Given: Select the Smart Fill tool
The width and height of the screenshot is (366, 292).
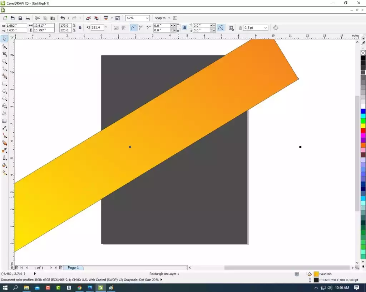Looking at the screenshot, I should (4, 76).
